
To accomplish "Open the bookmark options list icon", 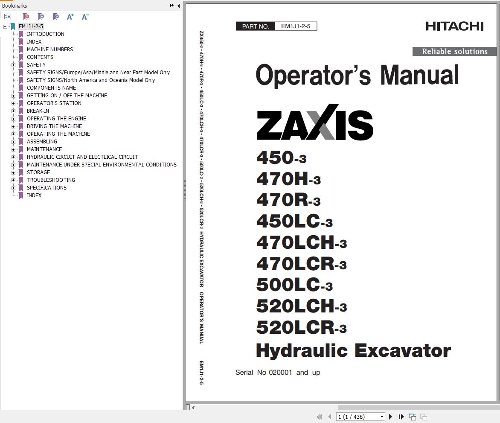I will (8, 16).
